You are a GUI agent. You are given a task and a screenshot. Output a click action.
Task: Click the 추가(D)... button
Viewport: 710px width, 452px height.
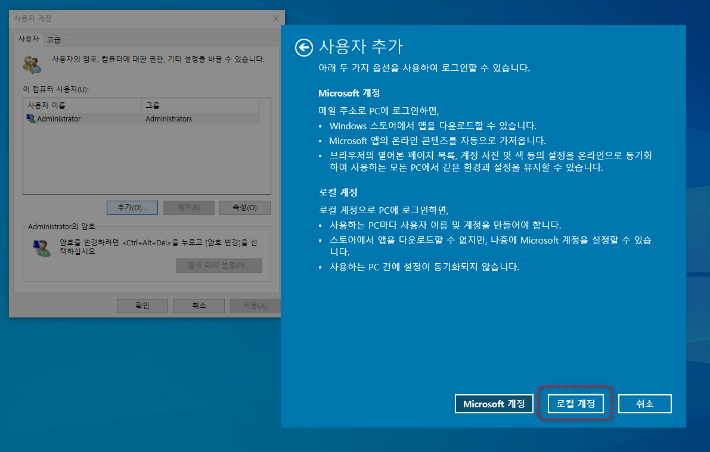coord(132,208)
